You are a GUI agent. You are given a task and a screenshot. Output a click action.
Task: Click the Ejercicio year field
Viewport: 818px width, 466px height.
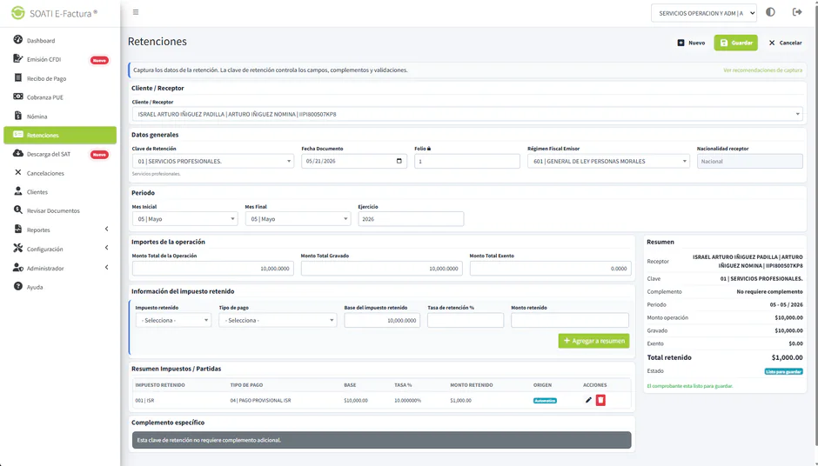[x=411, y=219]
